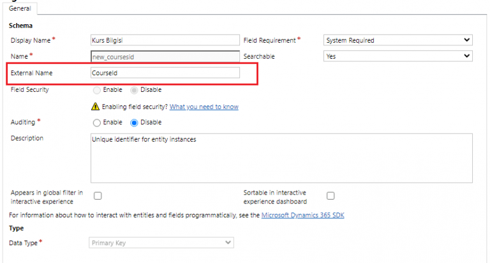Click the field security warning icon
Screen dimensions: 490x263
coord(96,107)
